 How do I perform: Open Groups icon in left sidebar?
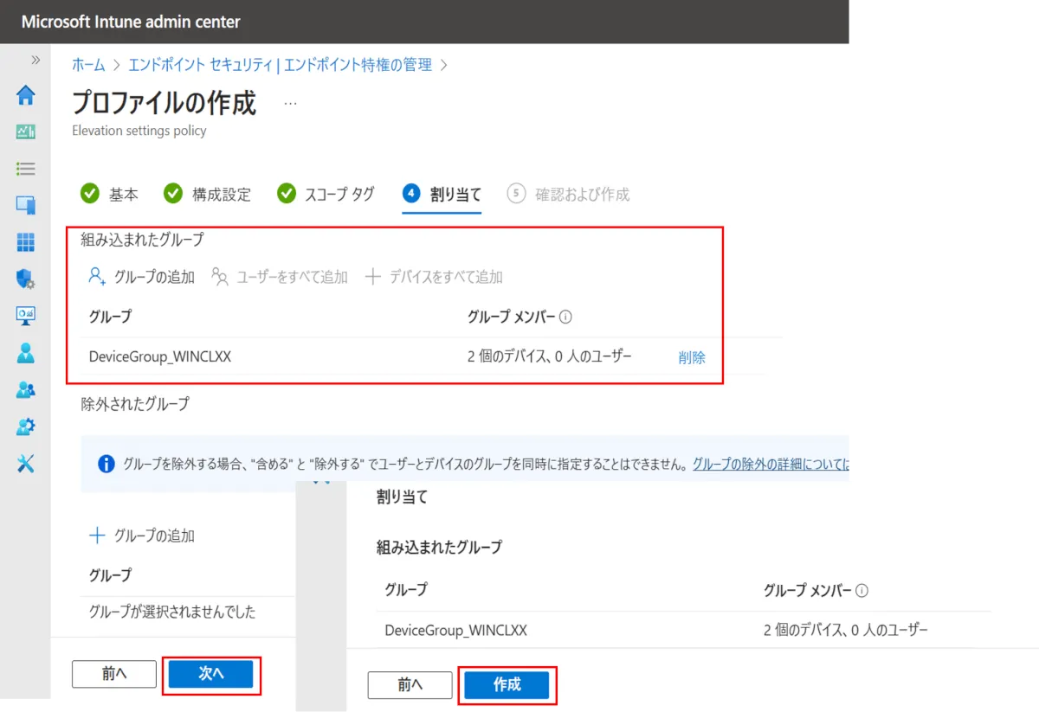[x=26, y=389]
